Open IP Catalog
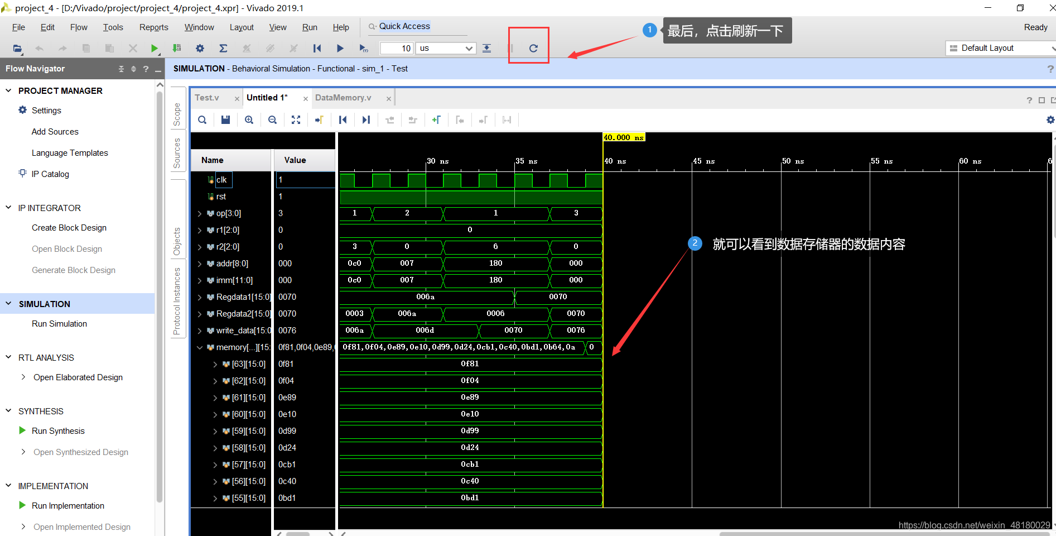Image resolution: width=1056 pixels, height=536 pixels. [x=50, y=174]
